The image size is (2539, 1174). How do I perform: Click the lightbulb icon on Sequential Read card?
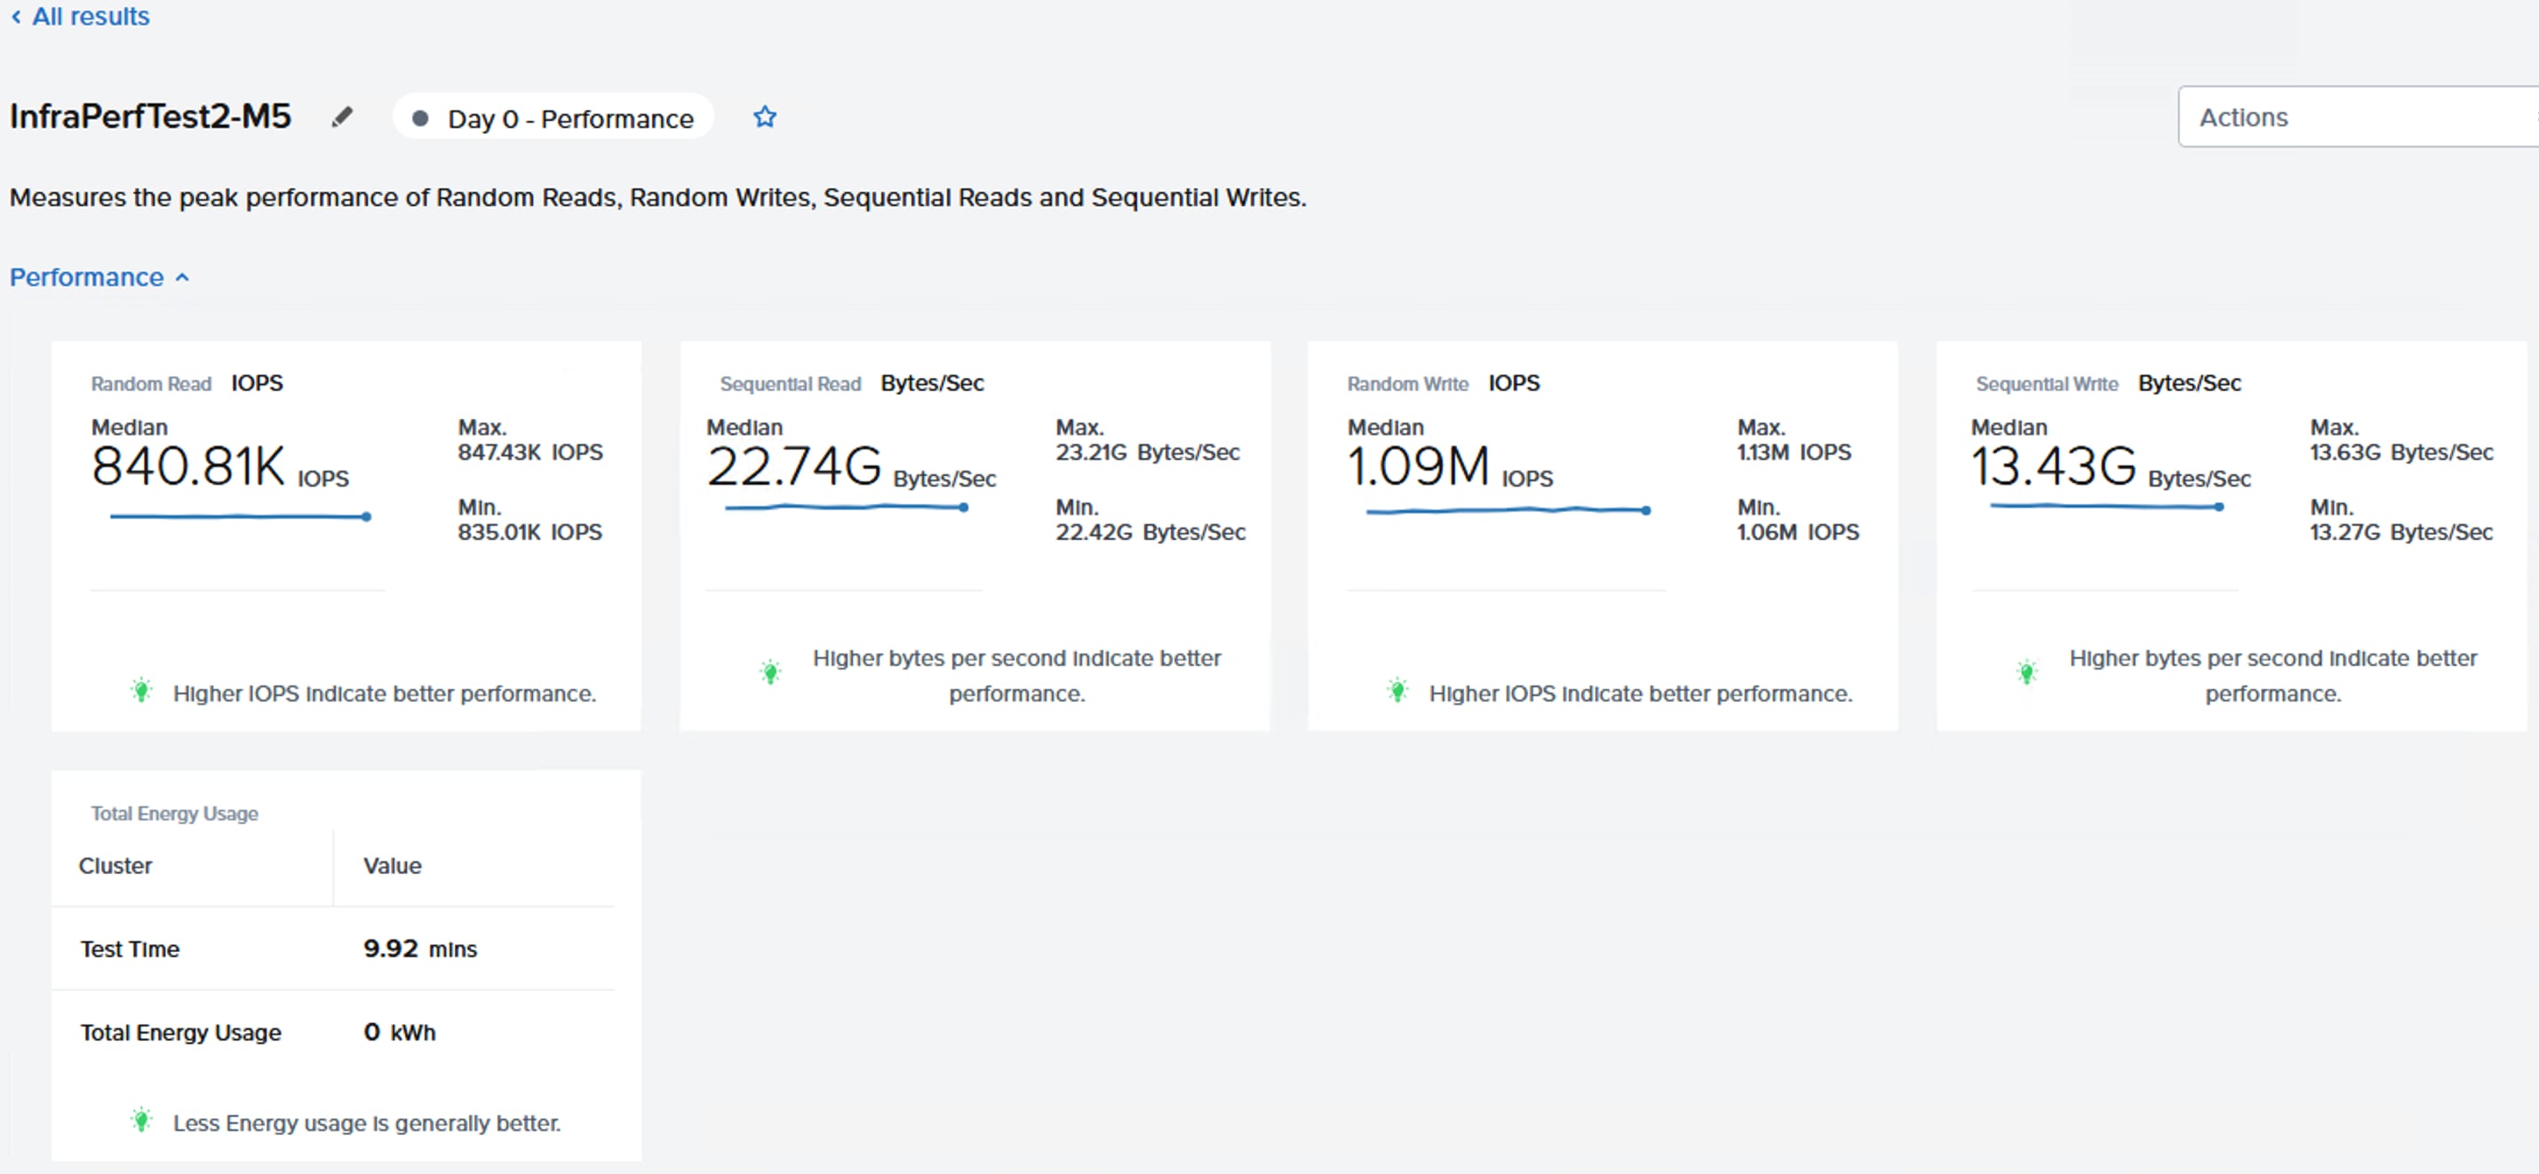tap(772, 670)
